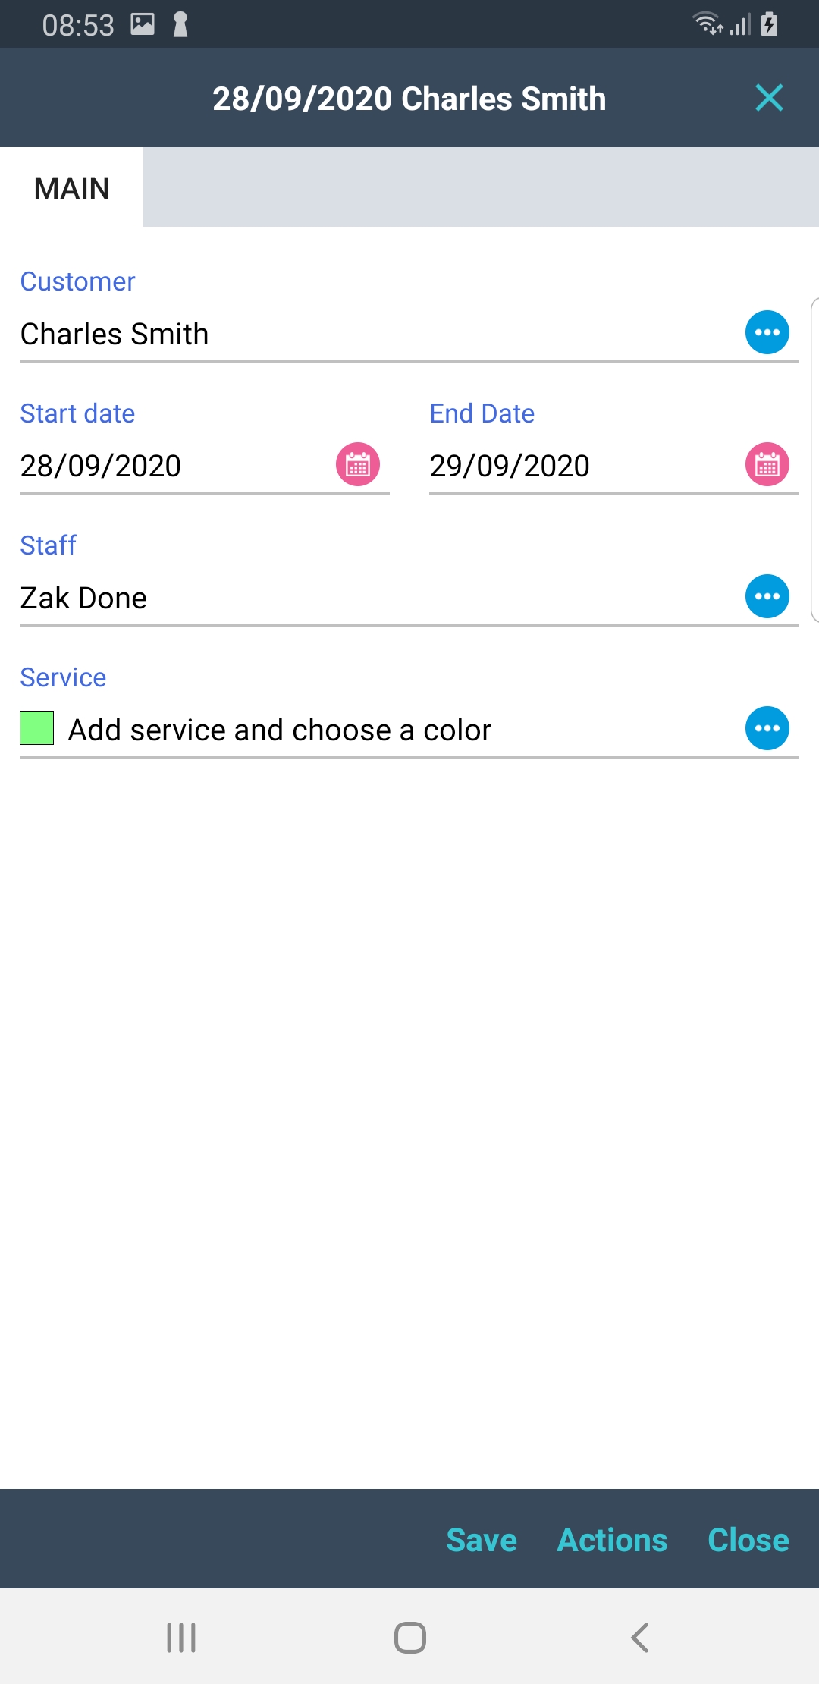Tap the Android home button
819x1684 pixels.
[x=409, y=1637]
